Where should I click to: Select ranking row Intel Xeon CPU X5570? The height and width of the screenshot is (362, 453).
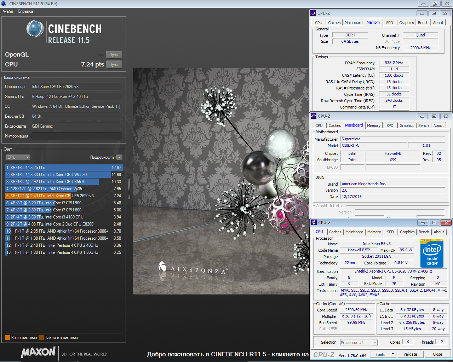pyautogui.click(x=64, y=182)
